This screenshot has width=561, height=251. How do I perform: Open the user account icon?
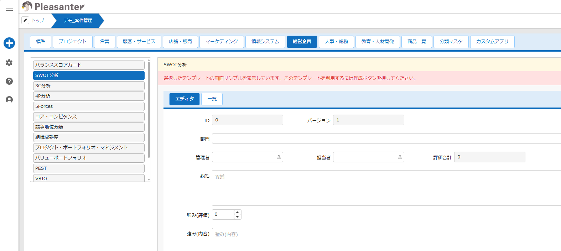[9, 100]
